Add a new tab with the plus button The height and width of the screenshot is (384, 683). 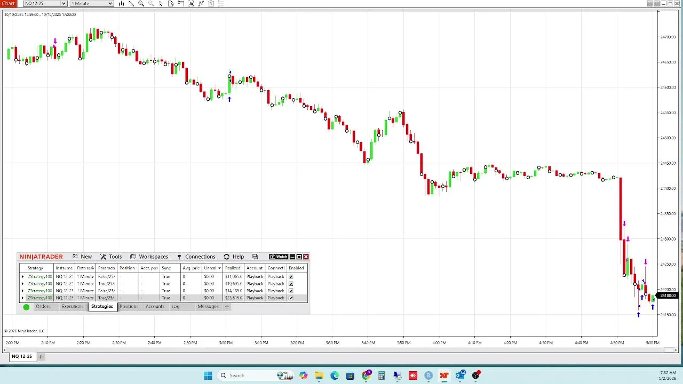[227, 307]
